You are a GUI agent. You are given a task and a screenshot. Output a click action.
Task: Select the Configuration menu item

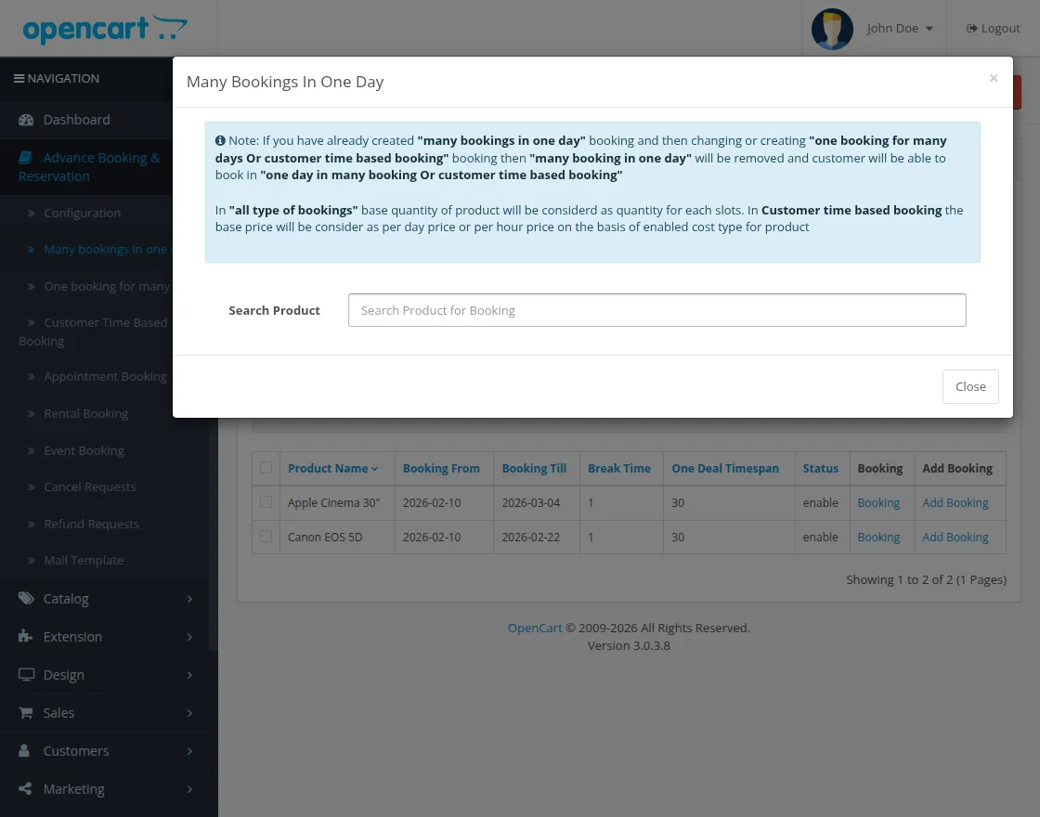coord(82,213)
